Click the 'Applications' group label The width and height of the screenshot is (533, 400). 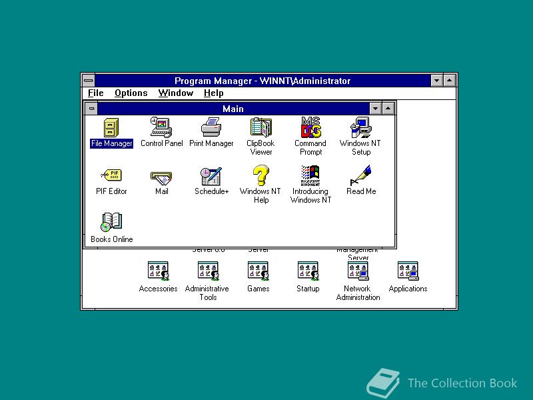click(408, 289)
